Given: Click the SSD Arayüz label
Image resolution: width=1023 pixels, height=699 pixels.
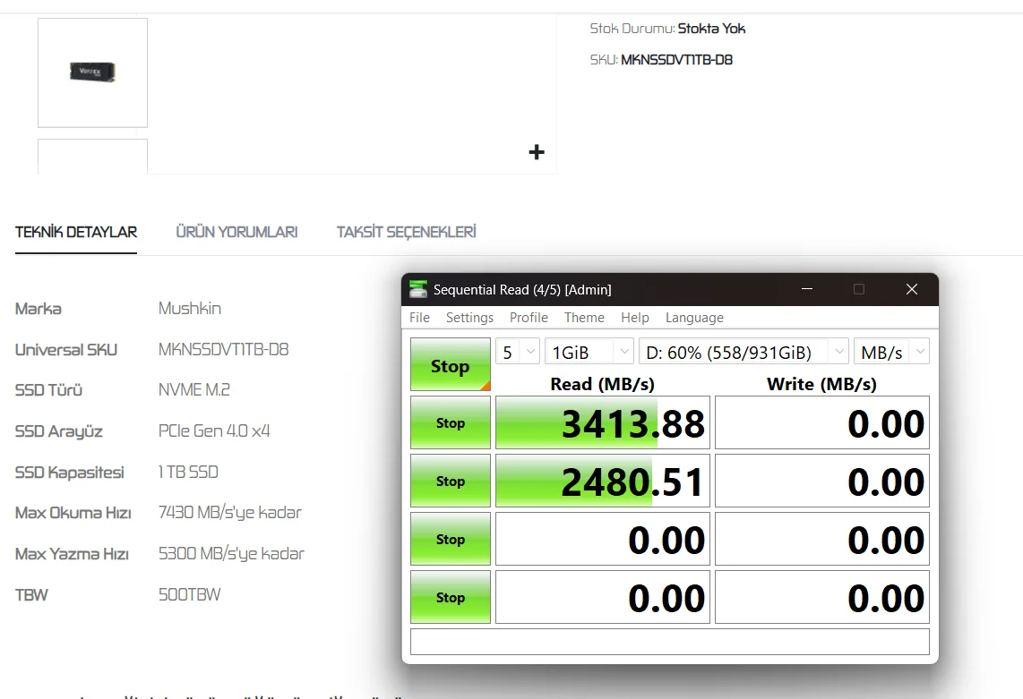Looking at the screenshot, I should [x=59, y=431].
